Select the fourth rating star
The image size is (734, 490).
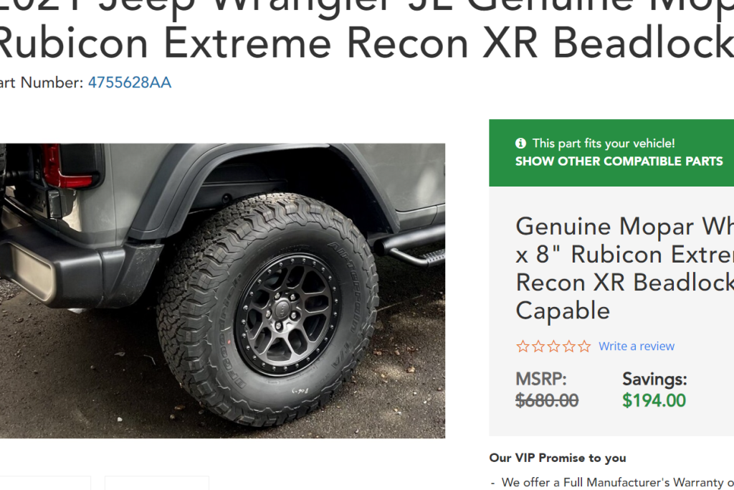pyautogui.click(x=569, y=347)
